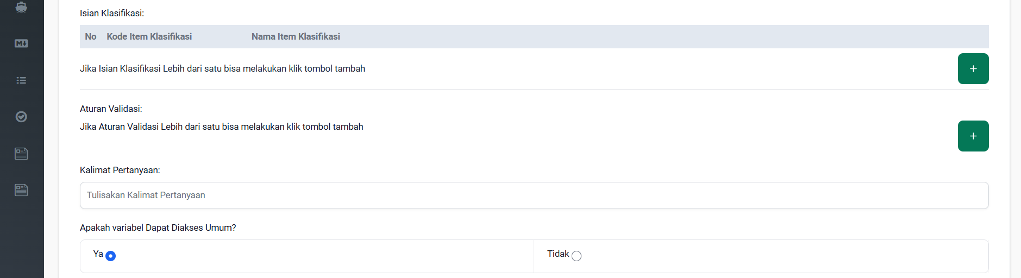Select the Ya radio button
1021x278 pixels.
pyautogui.click(x=111, y=256)
